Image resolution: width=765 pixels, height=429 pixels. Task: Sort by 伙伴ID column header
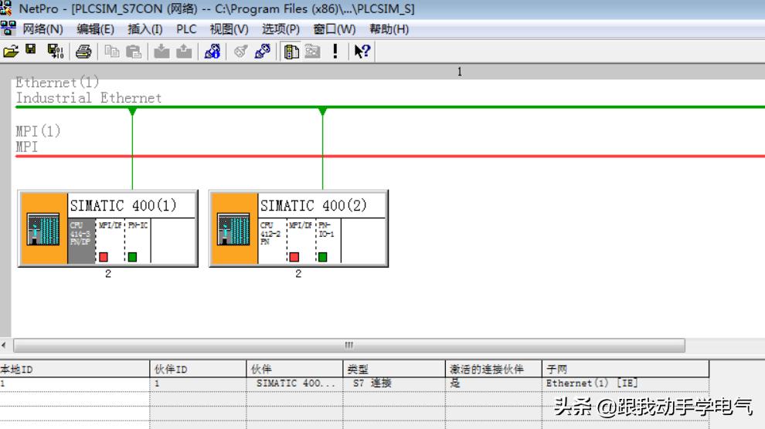(198, 369)
